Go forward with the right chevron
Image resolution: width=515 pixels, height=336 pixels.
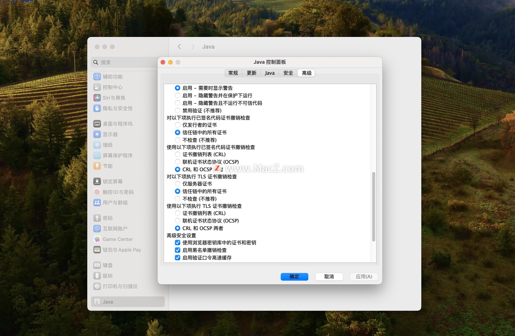[193, 47]
